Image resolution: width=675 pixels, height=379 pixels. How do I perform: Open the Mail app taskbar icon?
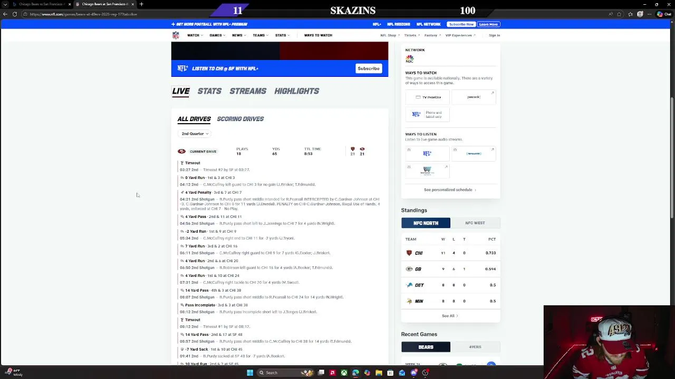coord(402,373)
